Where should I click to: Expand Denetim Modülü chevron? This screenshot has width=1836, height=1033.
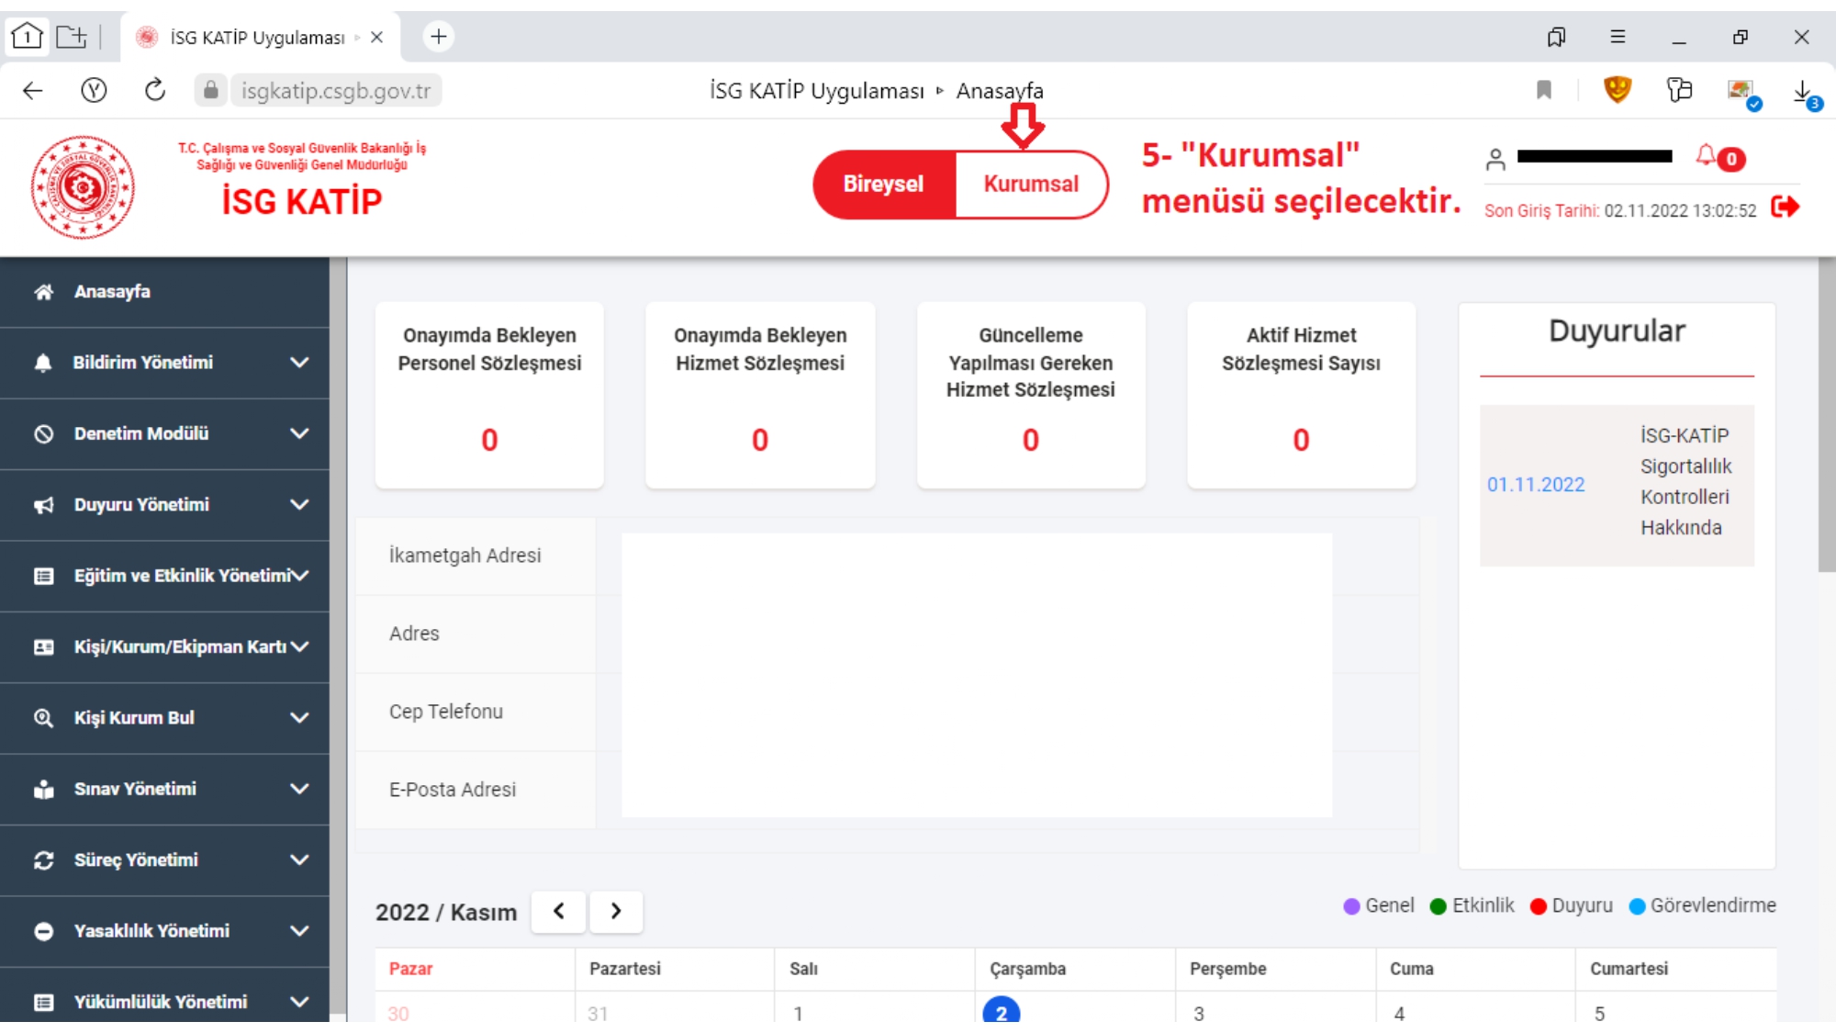pyautogui.click(x=299, y=433)
